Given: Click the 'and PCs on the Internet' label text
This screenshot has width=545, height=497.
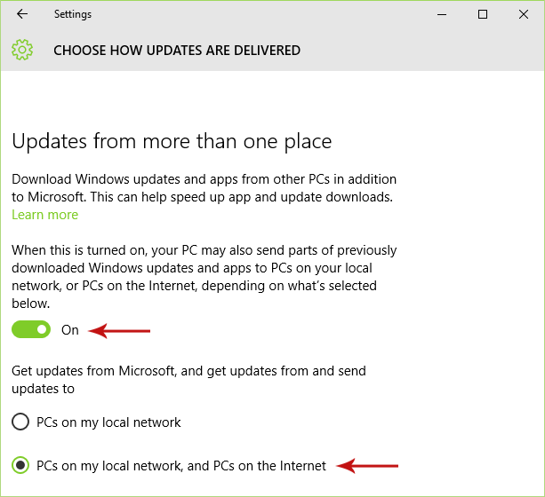Looking at the screenshot, I should pos(181,465).
